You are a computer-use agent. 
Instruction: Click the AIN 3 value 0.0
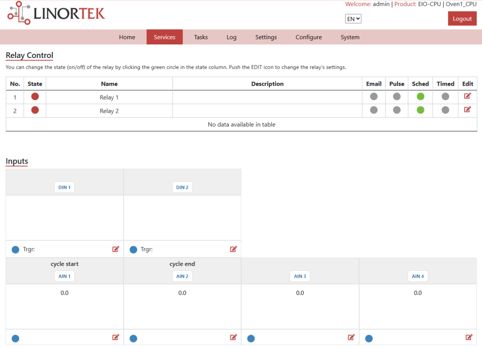click(300, 293)
